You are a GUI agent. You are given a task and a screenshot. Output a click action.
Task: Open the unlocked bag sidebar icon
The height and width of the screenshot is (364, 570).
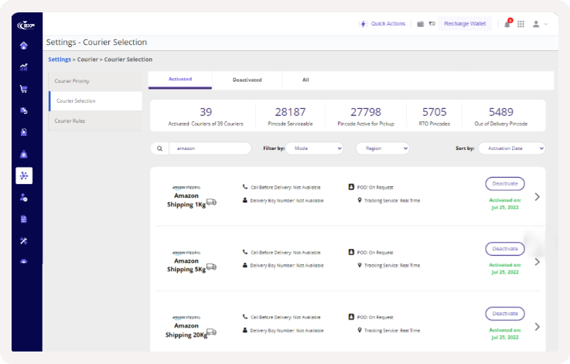(x=24, y=132)
